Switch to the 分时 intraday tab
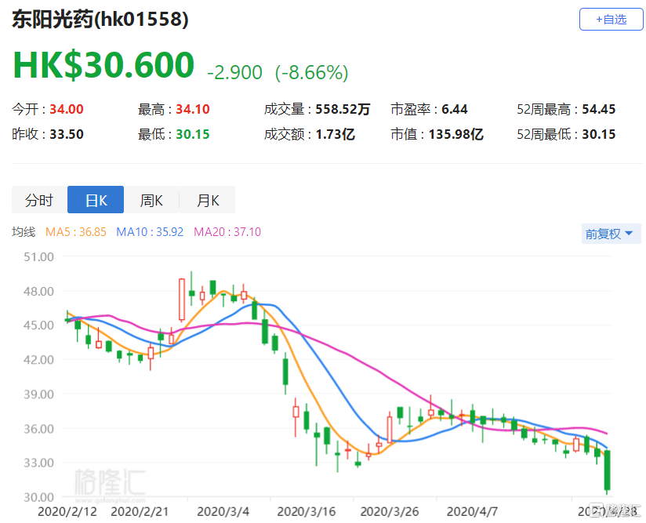Screen dimensions: 646x523 pyautogui.click(x=39, y=200)
